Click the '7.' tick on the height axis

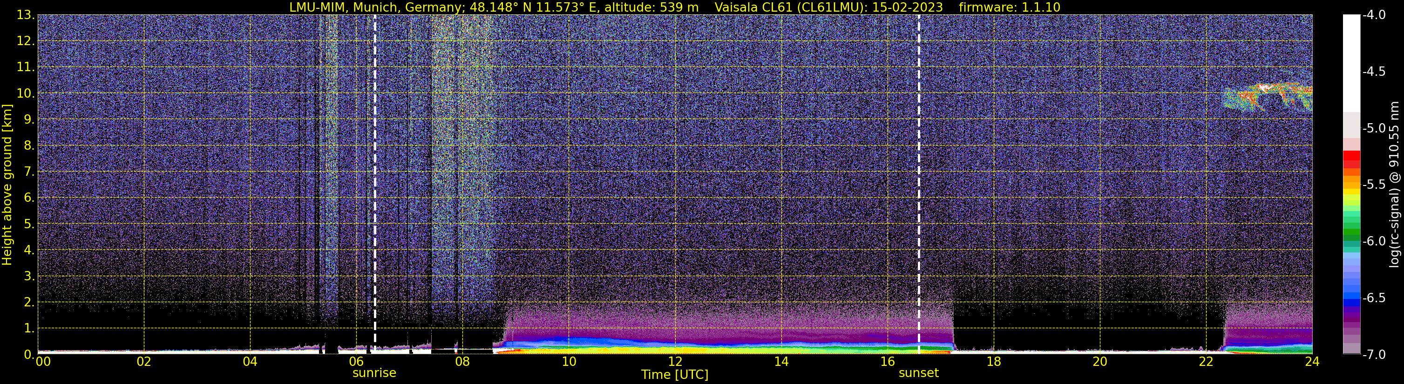click(29, 172)
